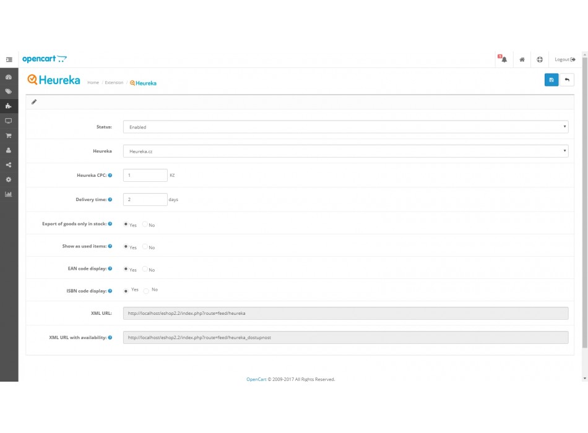Open the Status dropdown
Image resolution: width=588 pixels, height=433 pixels.
(x=345, y=127)
